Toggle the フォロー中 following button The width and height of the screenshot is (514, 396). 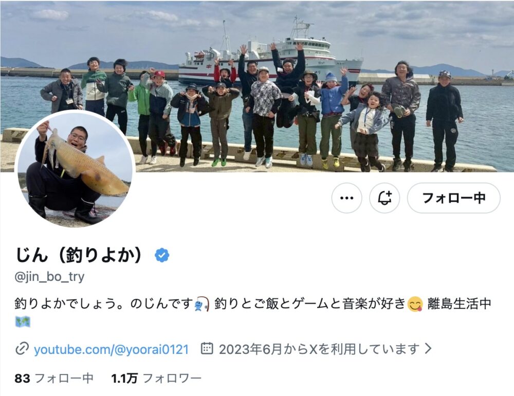tap(454, 198)
